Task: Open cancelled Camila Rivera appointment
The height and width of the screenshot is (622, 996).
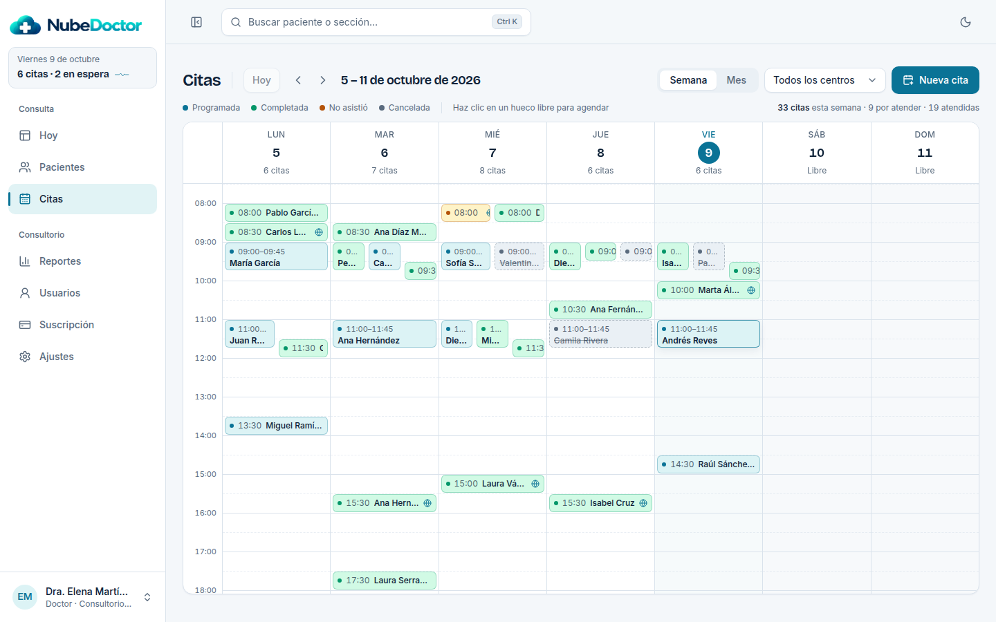Action: point(600,334)
